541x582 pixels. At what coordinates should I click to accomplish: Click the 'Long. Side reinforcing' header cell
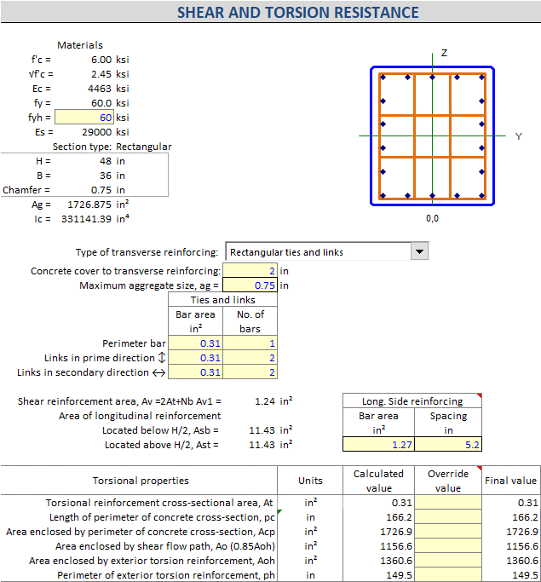point(412,401)
